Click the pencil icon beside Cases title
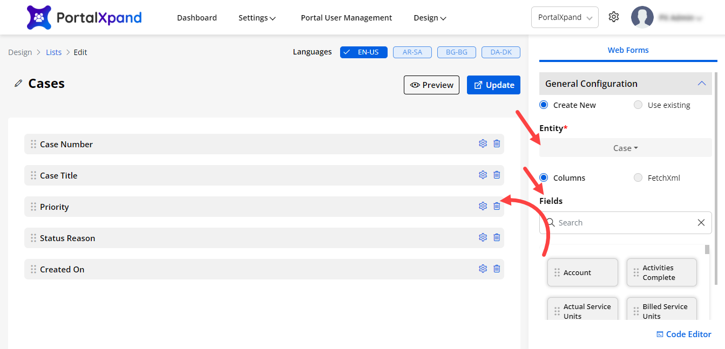Screen dimensions: 725x349 pyautogui.click(x=19, y=84)
